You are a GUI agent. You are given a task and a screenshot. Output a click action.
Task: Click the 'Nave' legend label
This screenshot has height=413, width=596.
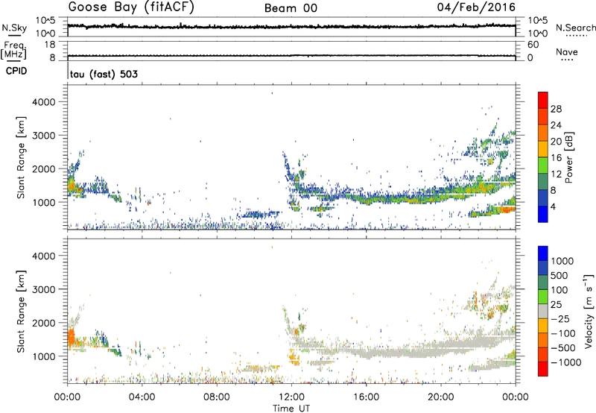(567, 51)
